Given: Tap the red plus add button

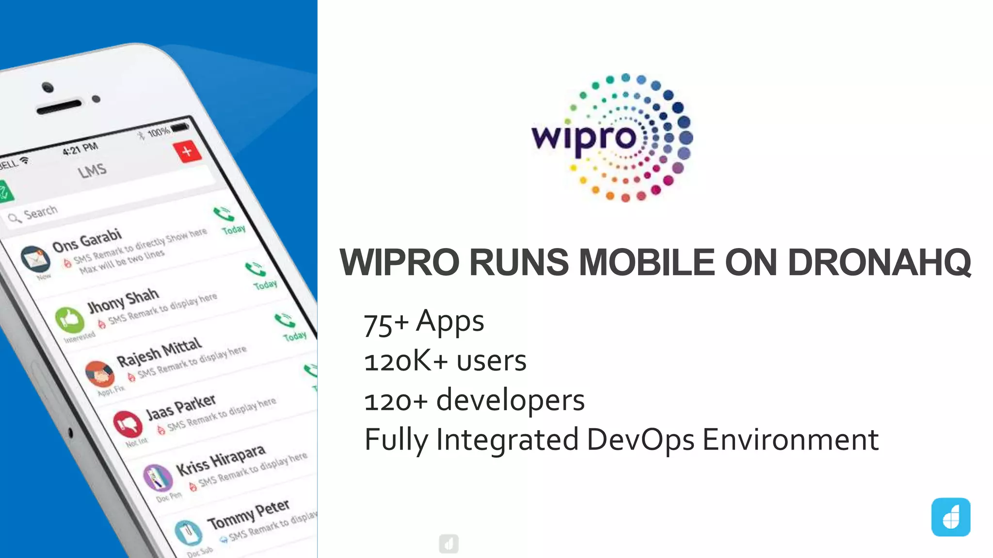Looking at the screenshot, I should (187, 152).
